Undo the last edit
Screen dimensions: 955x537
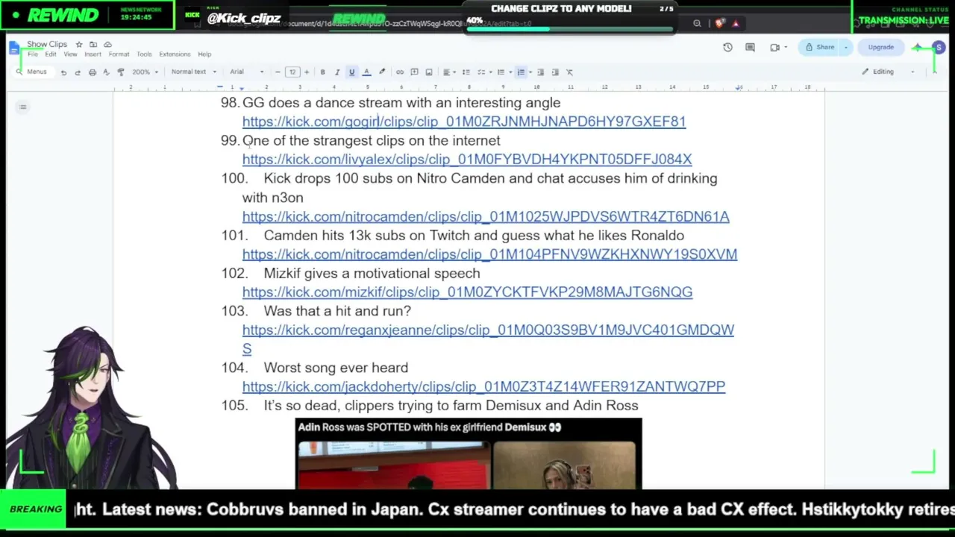pos(63,72)
